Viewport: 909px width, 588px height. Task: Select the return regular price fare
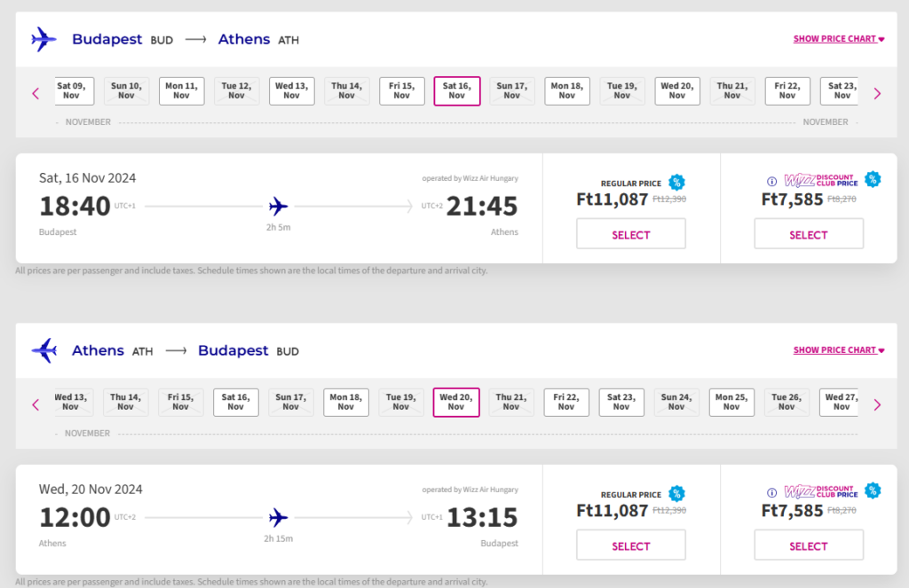click(x=631, y=545)
